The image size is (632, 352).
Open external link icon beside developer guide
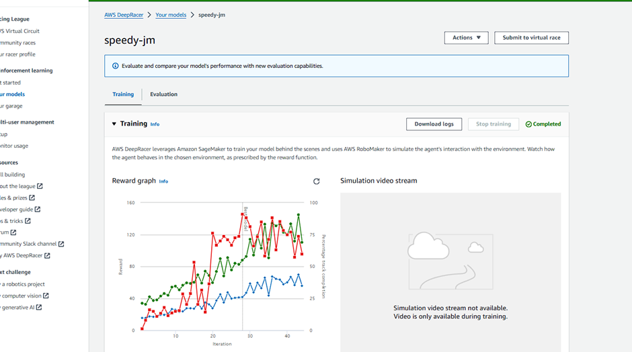[38, 209]
